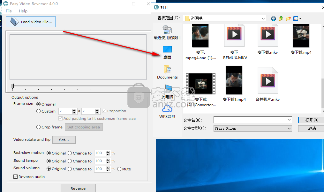This screenshot has width=324, height=192.
Task: Click Sound tempo percent stepper
Action: point(108,161)
